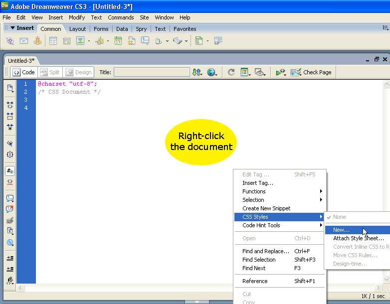Click the Validate Markup icon
This screenshot has width=390, height=304.
click(x=281, y=72)
